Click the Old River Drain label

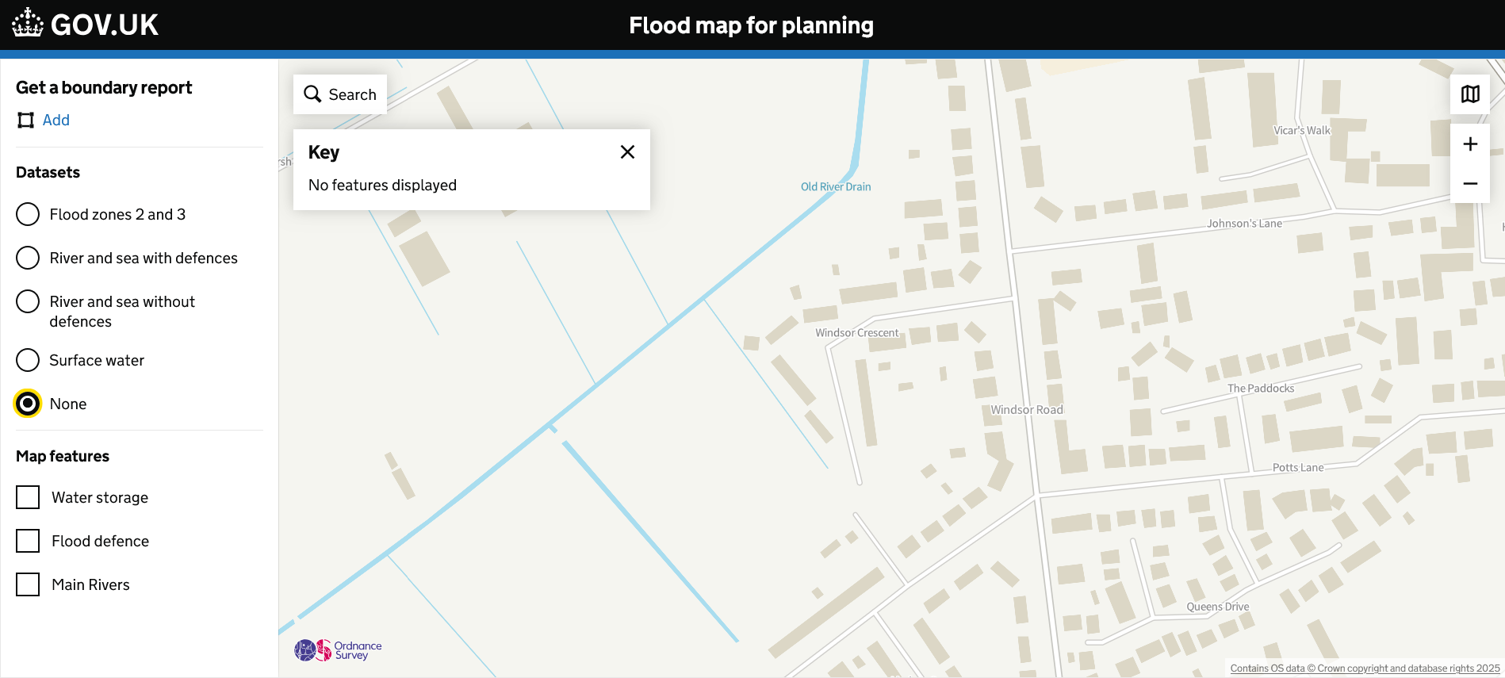tap(836, 186)
